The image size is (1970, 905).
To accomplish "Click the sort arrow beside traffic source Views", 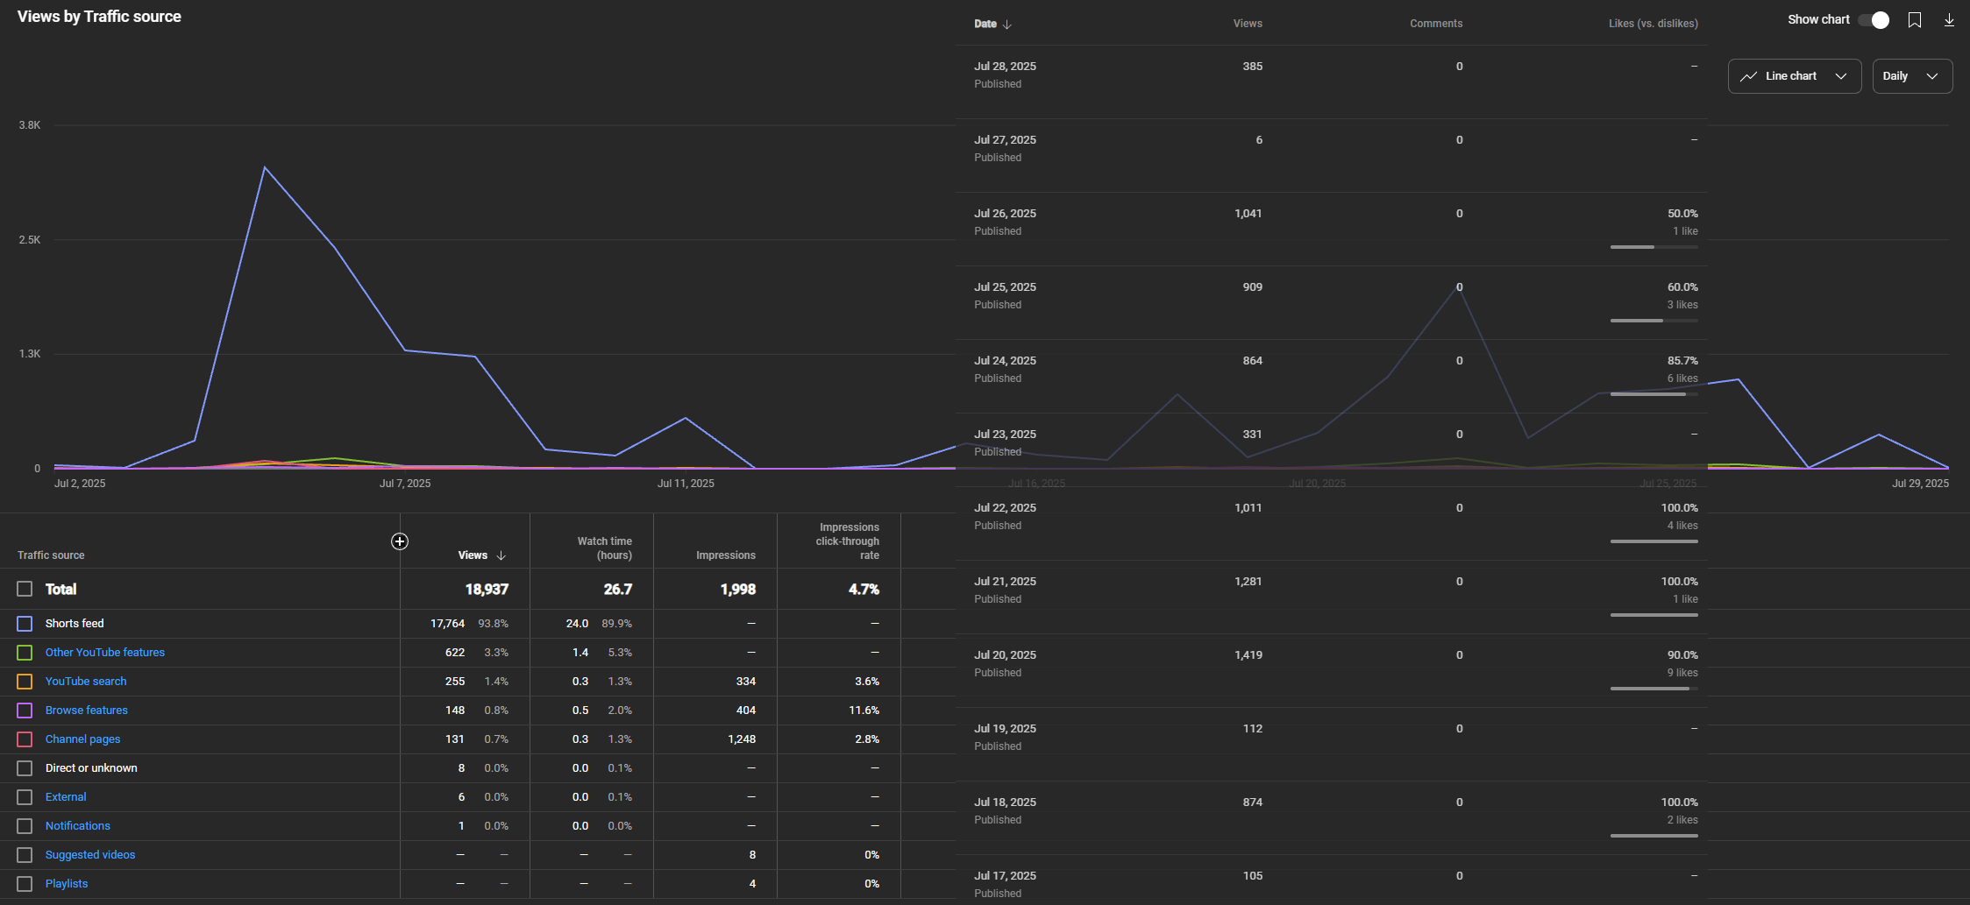I will coord(501,555).
